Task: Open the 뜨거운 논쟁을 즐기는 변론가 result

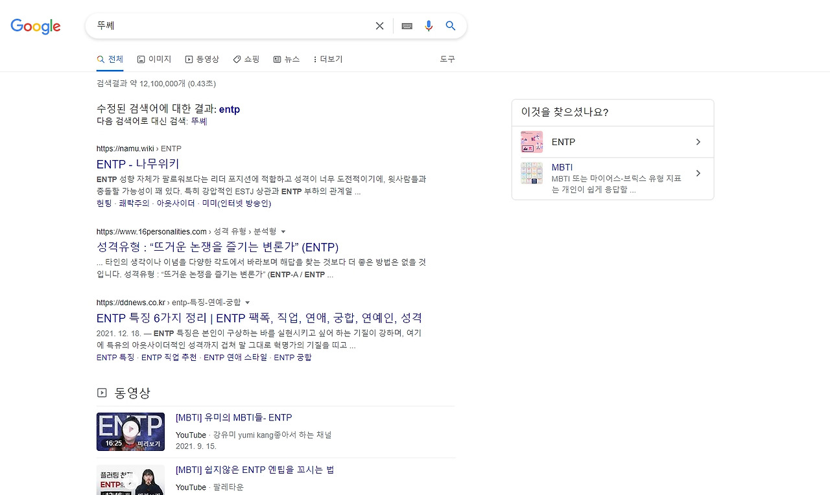Action: pyautogui.click(x=217, y=247)
